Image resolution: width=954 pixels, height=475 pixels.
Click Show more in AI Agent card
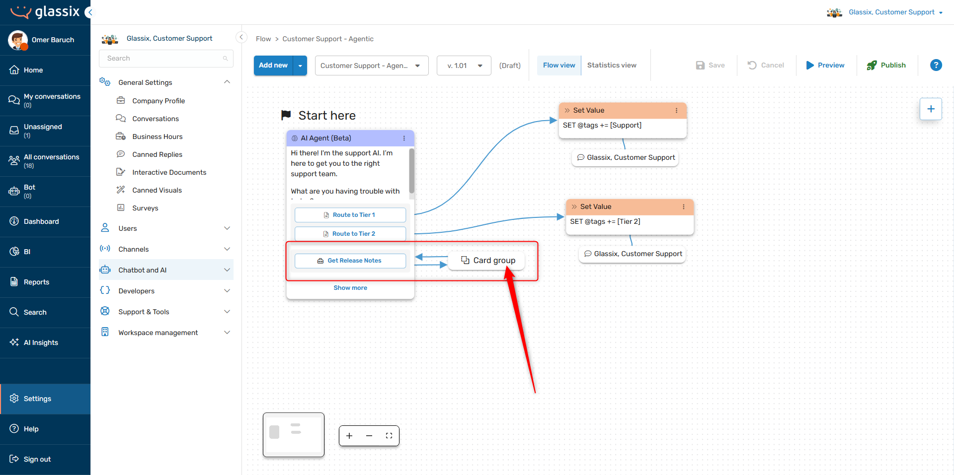click(x=350, y=288)
